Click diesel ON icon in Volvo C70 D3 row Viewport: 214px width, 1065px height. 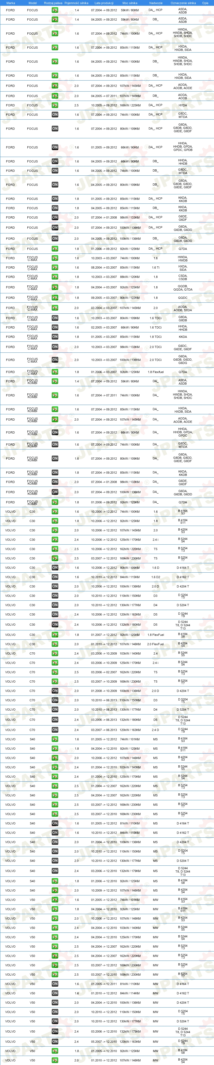coord(55,700)
